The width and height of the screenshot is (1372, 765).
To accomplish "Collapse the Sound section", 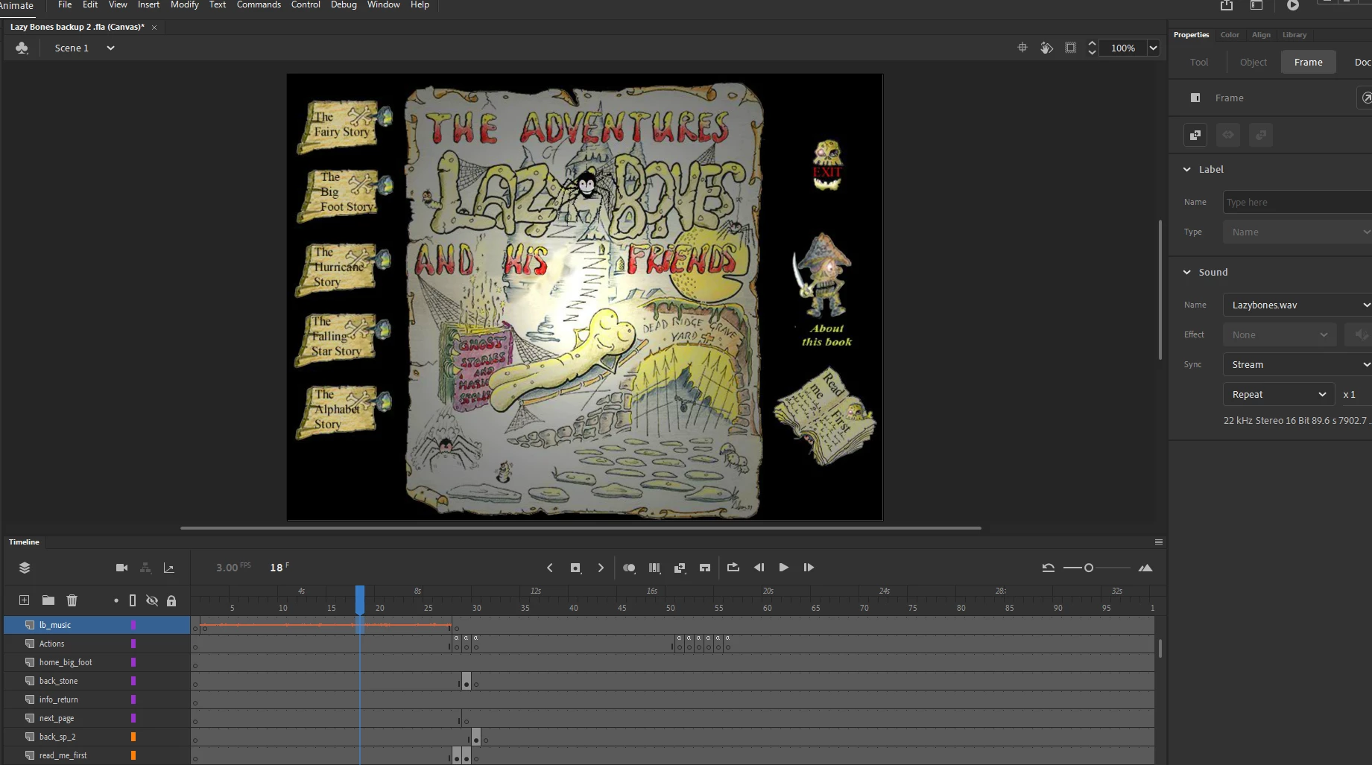I will click(1187, 272).
